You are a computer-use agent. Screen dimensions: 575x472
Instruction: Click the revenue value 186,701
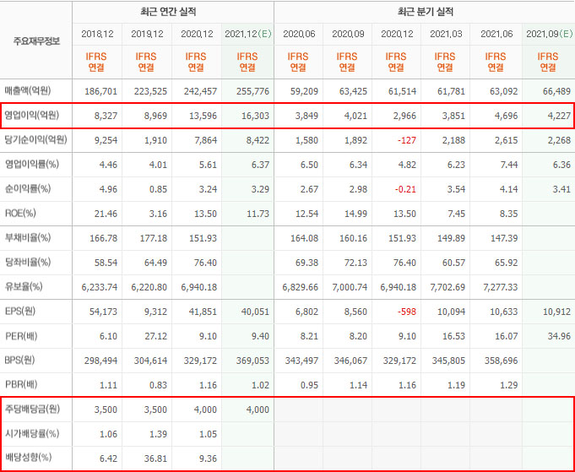point(100,91)
